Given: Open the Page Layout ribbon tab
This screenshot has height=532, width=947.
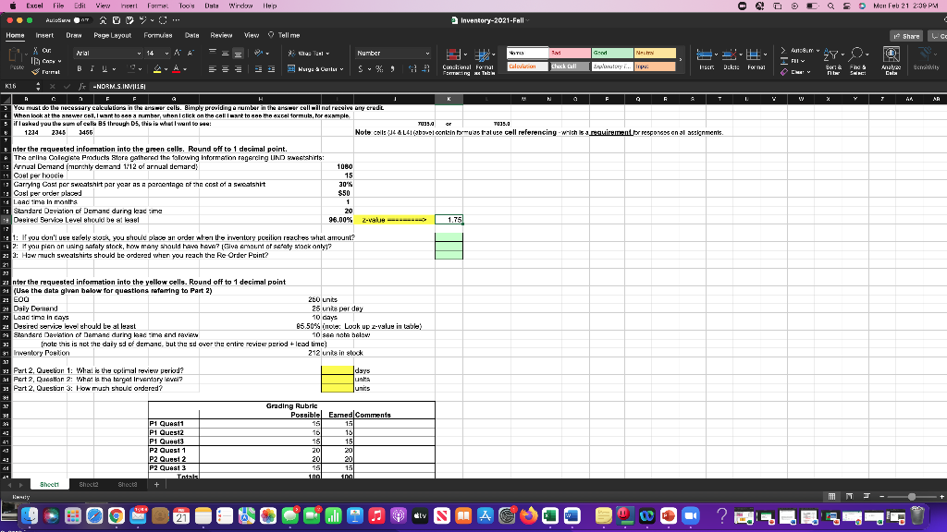Looking at the screenshot, I should 112,36.
